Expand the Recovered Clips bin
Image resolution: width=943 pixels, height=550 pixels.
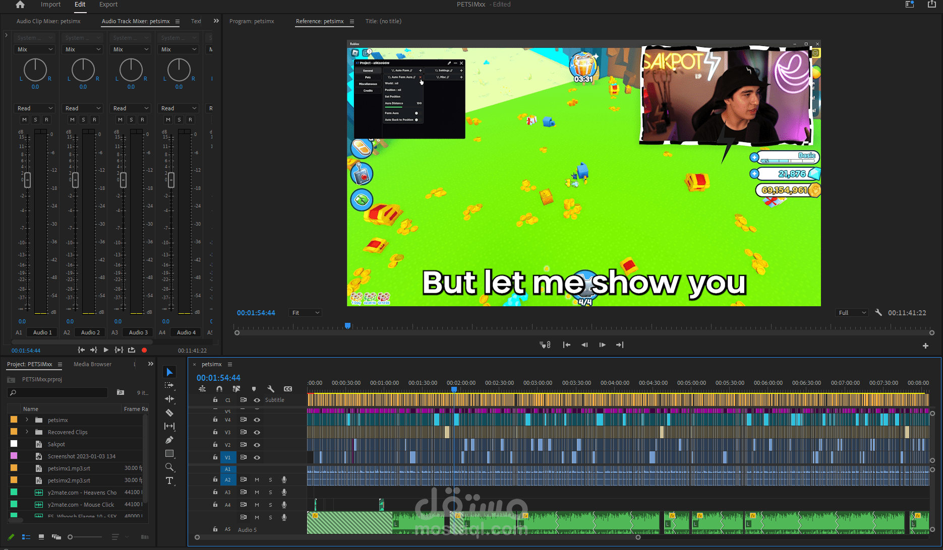(27, 432)
